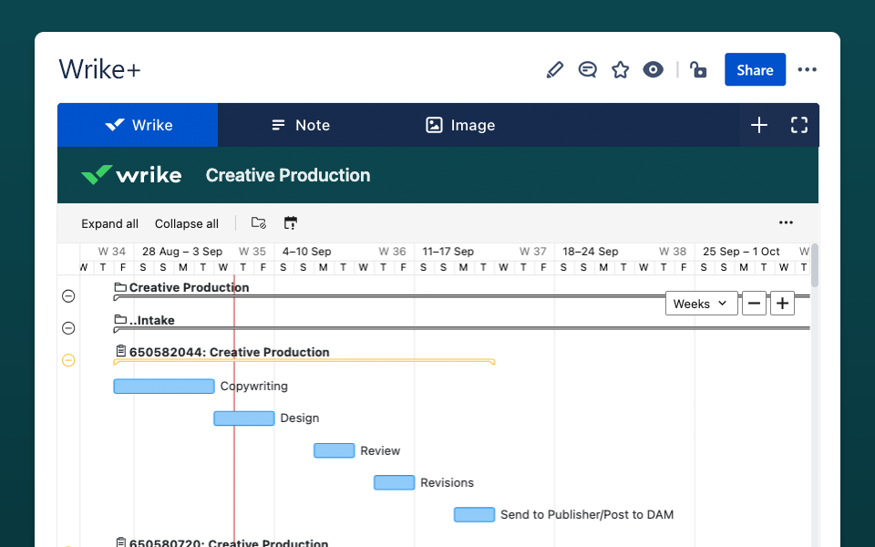Viewport: 875px width, 547px height.
Task: Collapse the ..Intake folder row
Action: coord(68,328)
